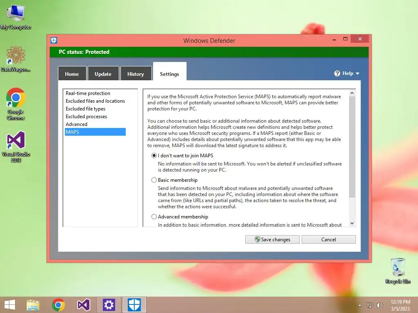Open File Explorer from the taskbar
The width and height of the screenshot is (418, 313).
click(x=33, y=305)
